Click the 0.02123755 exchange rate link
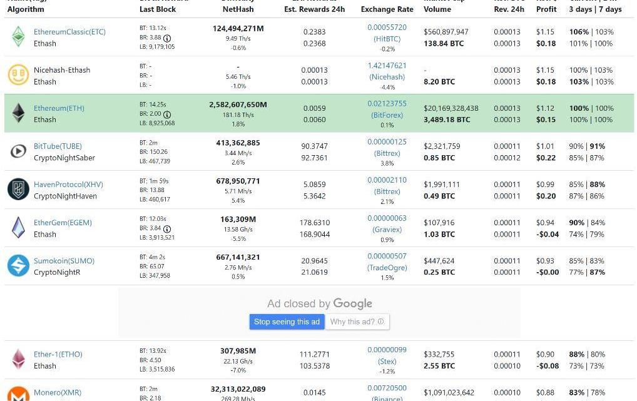637x401 pixels. [387, 104]
